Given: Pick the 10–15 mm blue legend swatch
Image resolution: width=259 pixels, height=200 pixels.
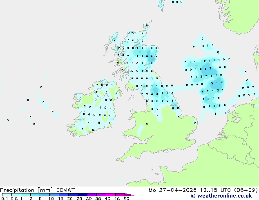Looking at the screenshot, I should pos(54,195).
